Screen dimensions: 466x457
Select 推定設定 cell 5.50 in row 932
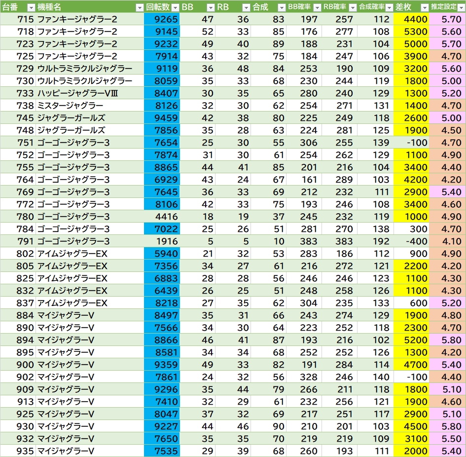pyautogui.click(x=447, y=439)
